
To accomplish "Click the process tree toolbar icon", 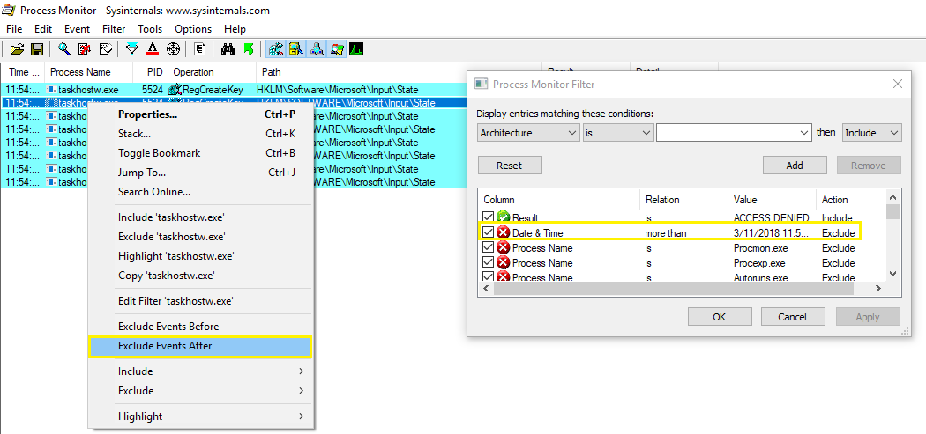I will click(x=200, y=49).
